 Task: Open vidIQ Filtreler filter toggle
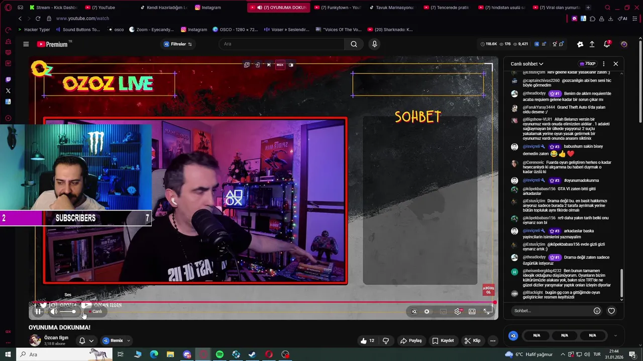(178, 44)
